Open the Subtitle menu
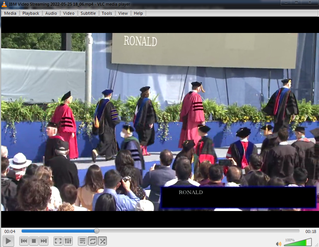This screenshot has height=247, width=319. click(88, 13)
